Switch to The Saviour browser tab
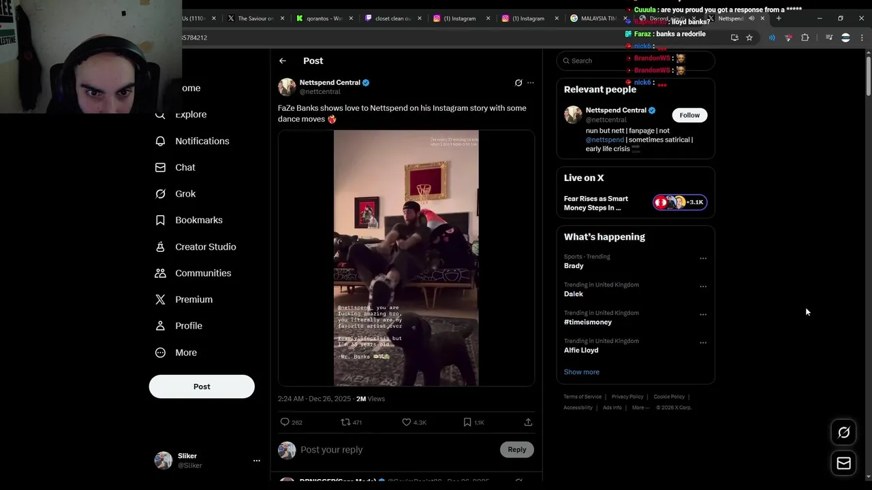Screen dimensions: 872x490 coord(255,18)
